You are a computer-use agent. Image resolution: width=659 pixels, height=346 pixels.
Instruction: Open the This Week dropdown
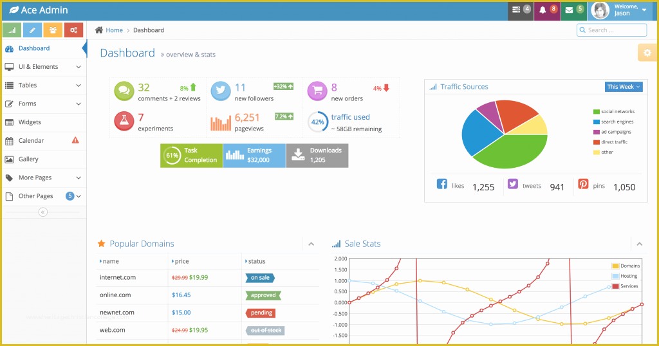[x=624, y=86]
